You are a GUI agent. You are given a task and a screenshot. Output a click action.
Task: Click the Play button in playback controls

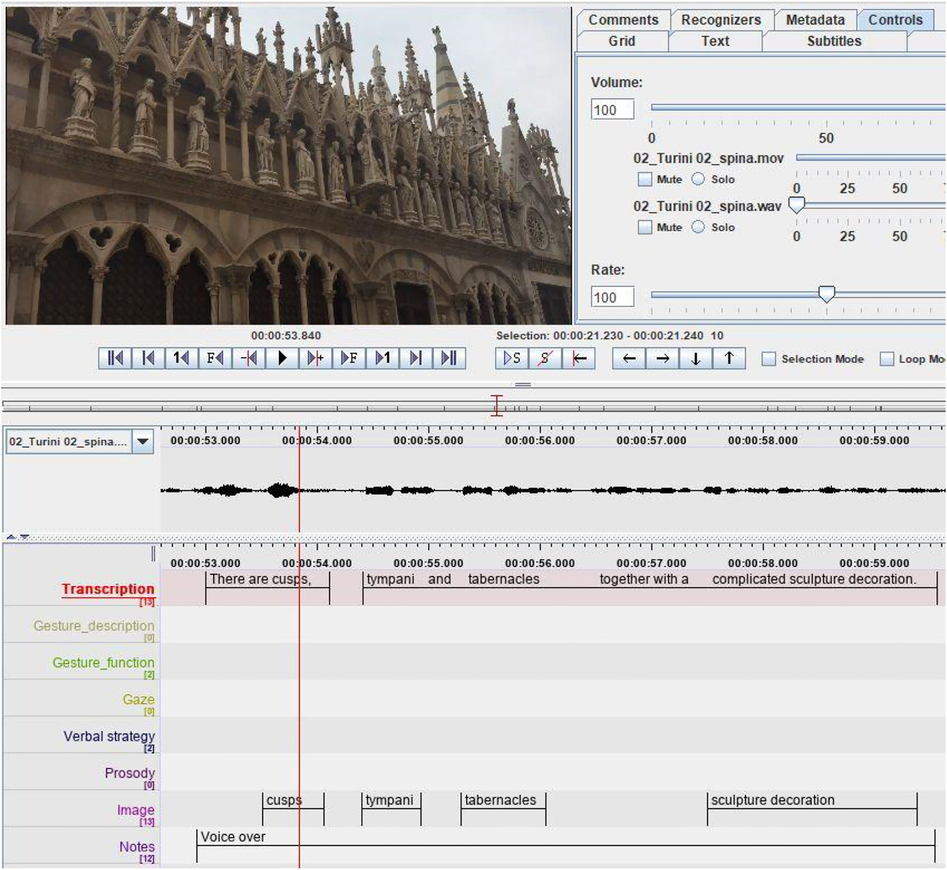(x=282, y=358)
